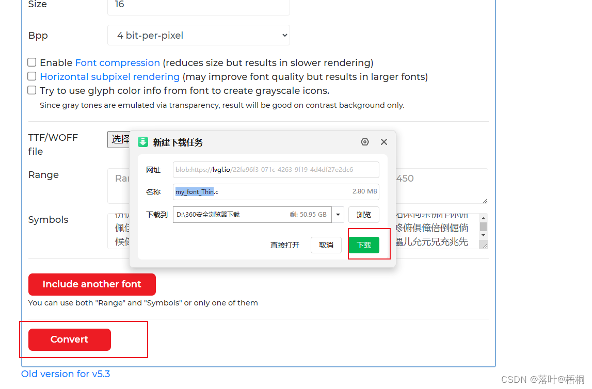Click the green 下载 button
Viewport: 592px width, 389px height.
click(364, 245)
